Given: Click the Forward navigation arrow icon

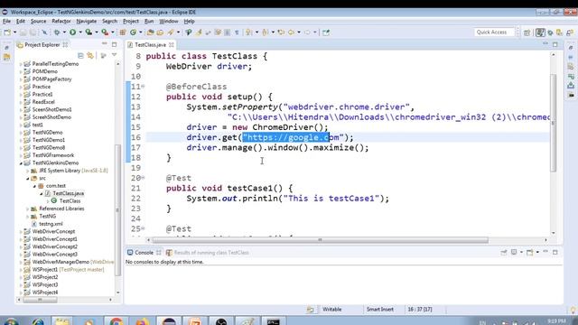Looking at the screenshot, I should 307,32.
